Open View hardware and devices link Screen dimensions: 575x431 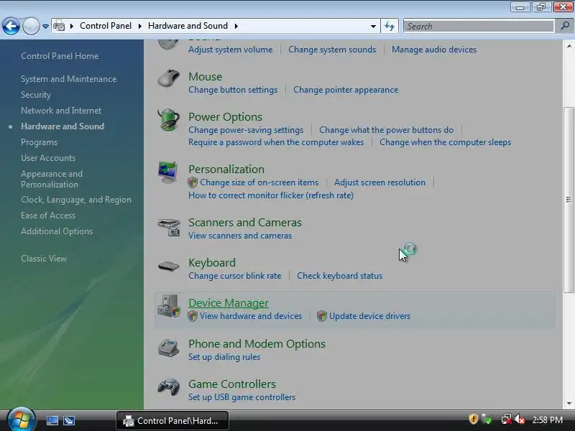coord(251,316)
